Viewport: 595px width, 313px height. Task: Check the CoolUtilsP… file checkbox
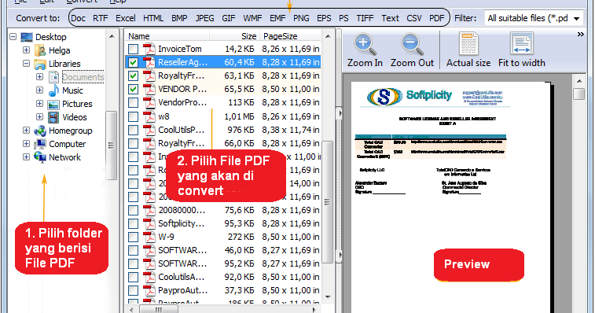tap(133, 130)
